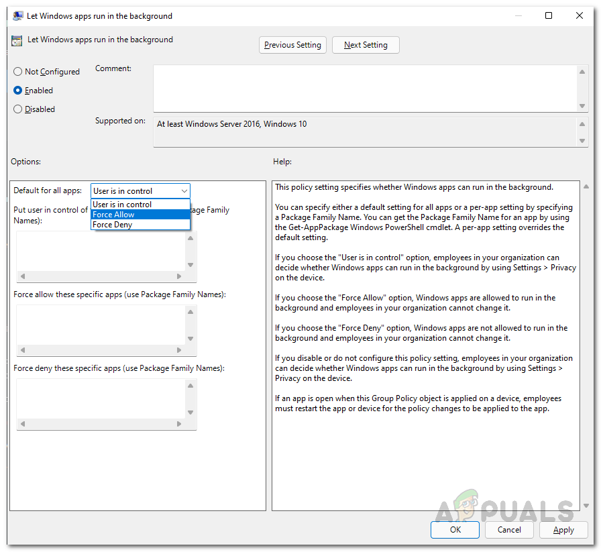Click the Next Setting button

coord(366,45)
